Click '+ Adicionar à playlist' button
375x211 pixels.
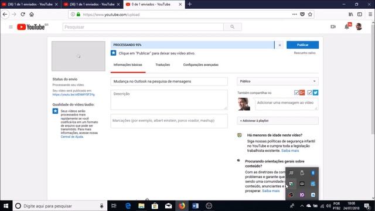pos(277,121)
